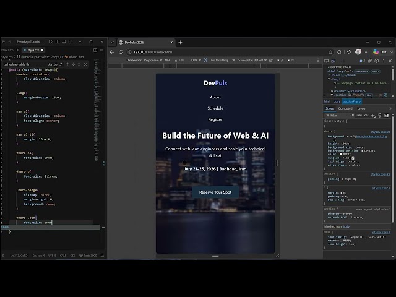This screenshot has width=396, height=297.
Task: Click the DevPuls logo text
Action: [x=215, y=83]
